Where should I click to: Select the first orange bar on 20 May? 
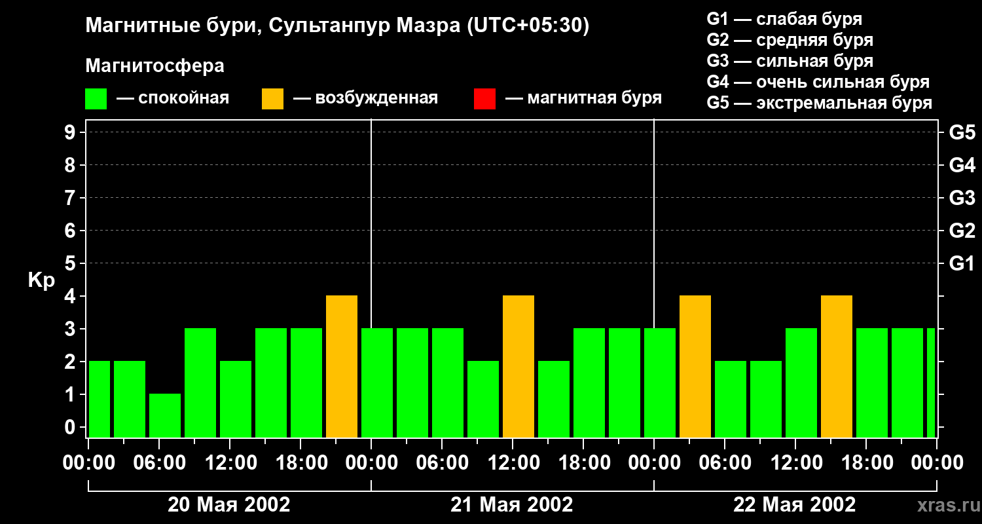point(342,366)
